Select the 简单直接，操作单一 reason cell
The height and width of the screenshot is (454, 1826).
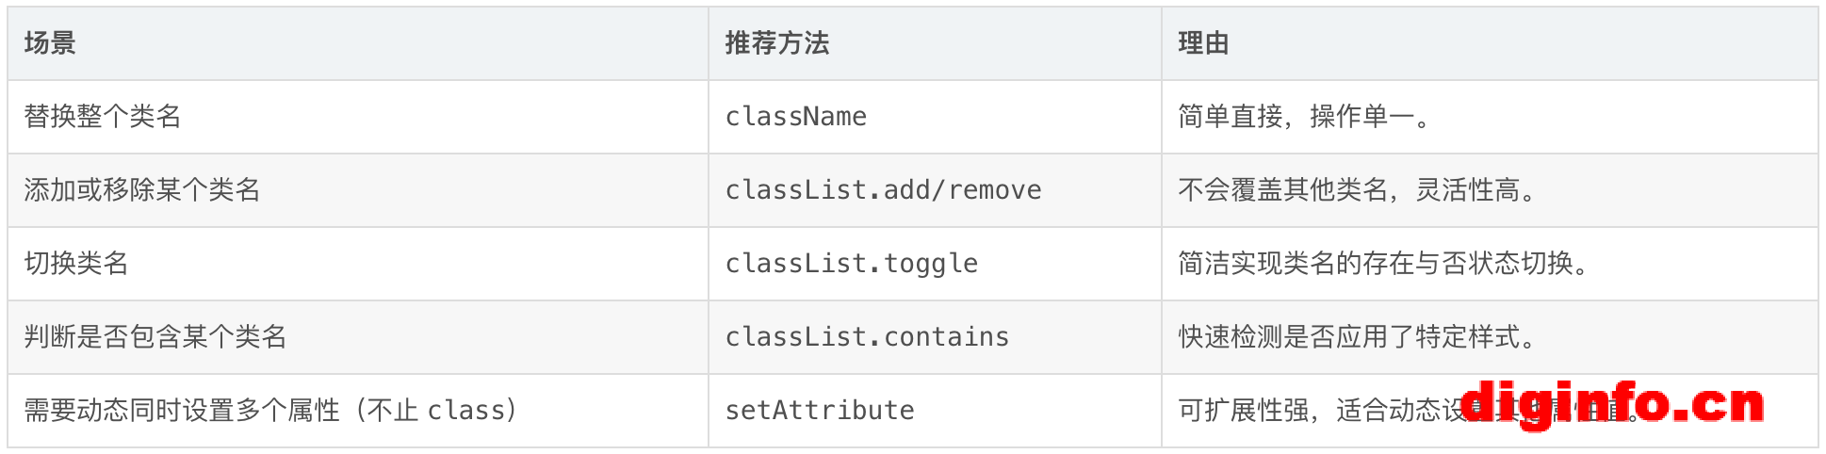click(x=1490, y=117)
